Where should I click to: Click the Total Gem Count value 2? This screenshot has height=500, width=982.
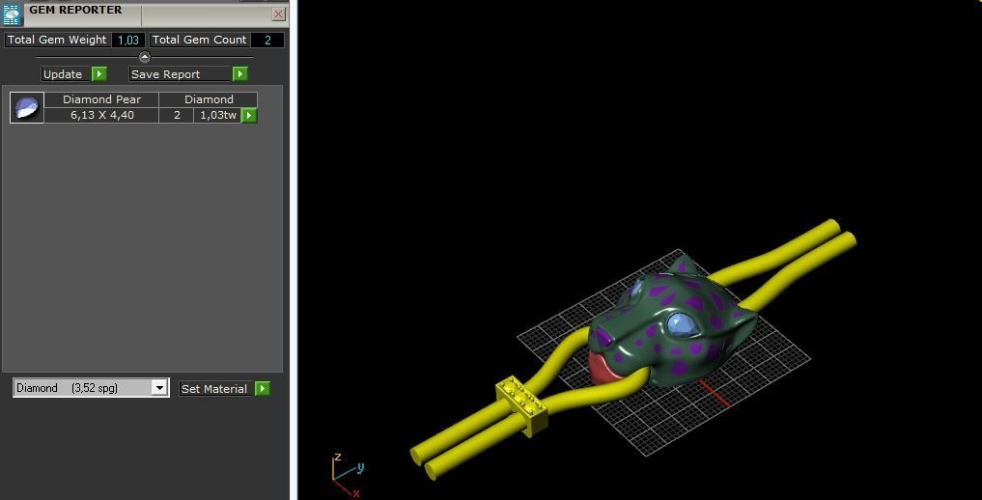point(267,40)
